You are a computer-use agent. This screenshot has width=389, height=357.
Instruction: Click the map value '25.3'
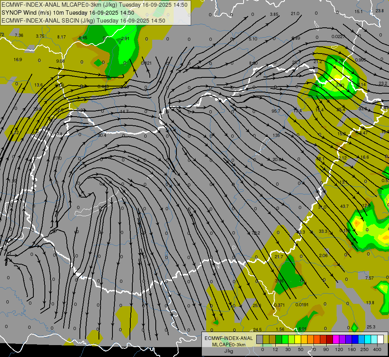[x=371, y=327]
